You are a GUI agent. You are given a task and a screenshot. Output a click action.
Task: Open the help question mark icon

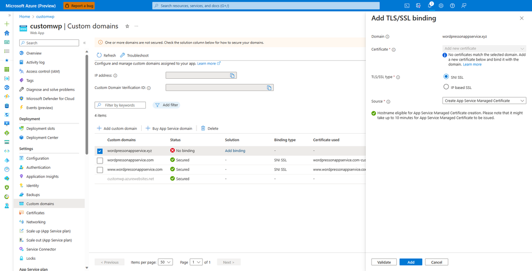[x=452, y=5]
